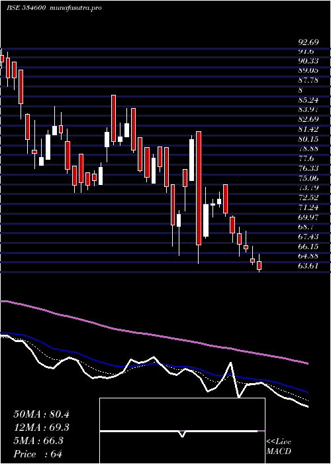Screen dimensions: 331x464
Task: Click the 63.61 price level label
Action: pyautogui.click(x=308, y=266)
